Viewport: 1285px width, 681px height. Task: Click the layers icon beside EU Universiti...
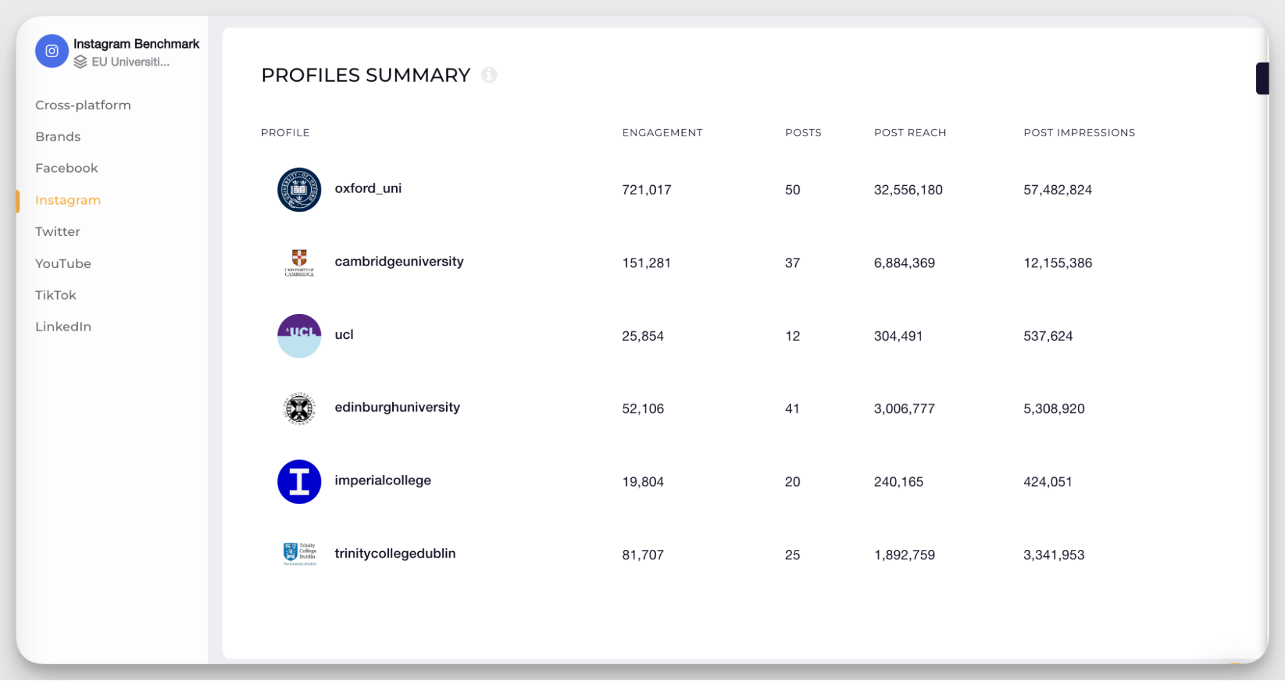tap(80, 62)
